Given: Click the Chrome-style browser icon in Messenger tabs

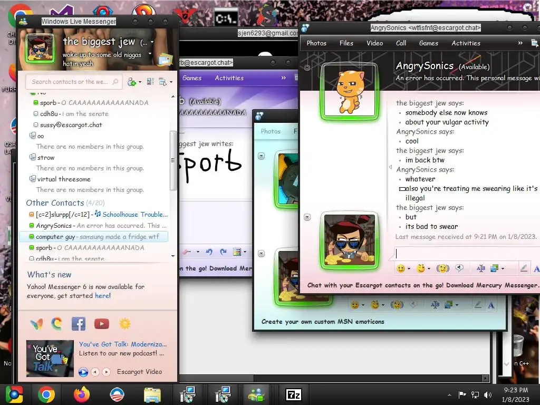Looking at the screenshot, I should pyautogui.click(x=57, y=323).
